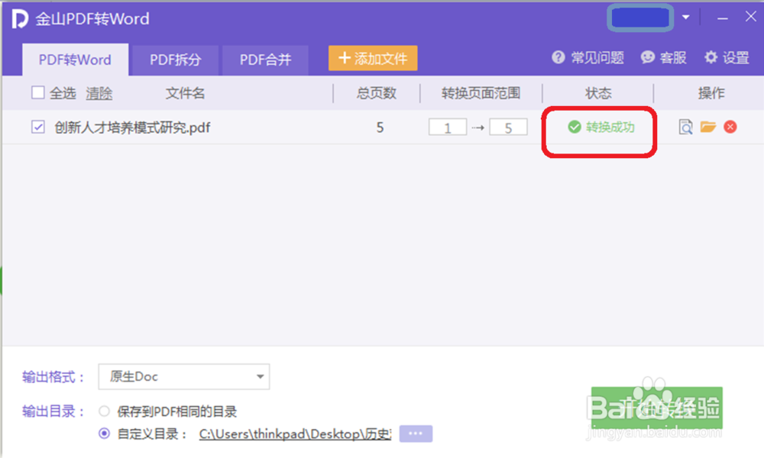Open account dropdown arrow in title bar

click(685, 18)
